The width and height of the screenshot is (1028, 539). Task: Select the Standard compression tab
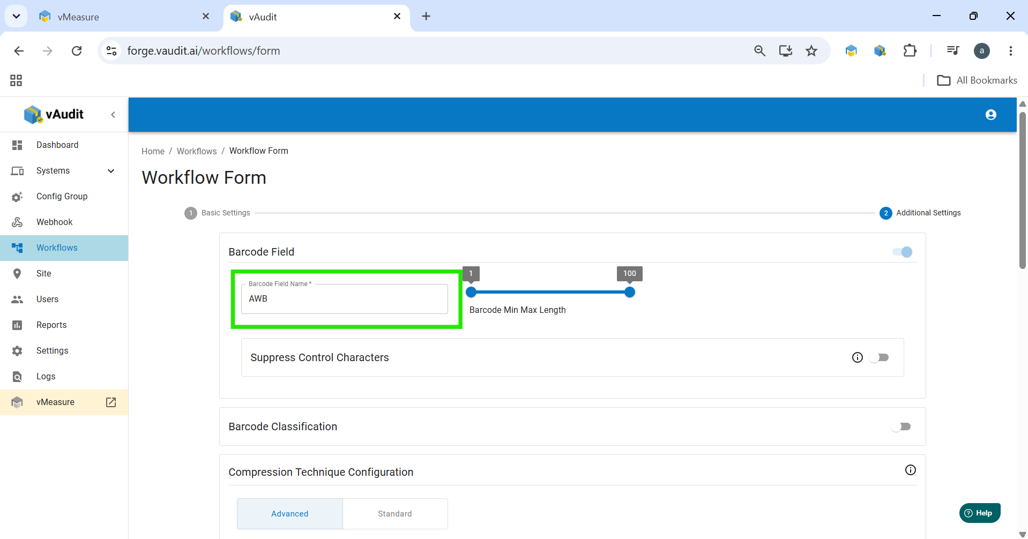pyautogui.click(x=395, y=514)
